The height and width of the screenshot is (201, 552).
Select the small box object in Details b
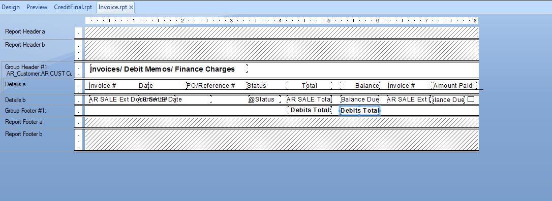(471, 99)
